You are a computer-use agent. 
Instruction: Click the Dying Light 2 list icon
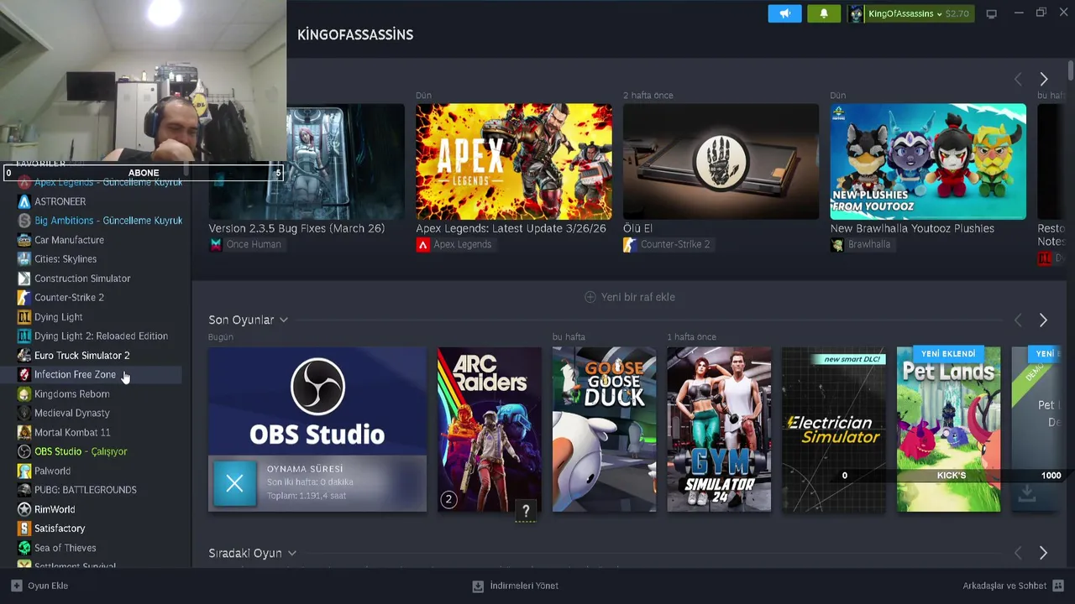click(x=24, y=336)
